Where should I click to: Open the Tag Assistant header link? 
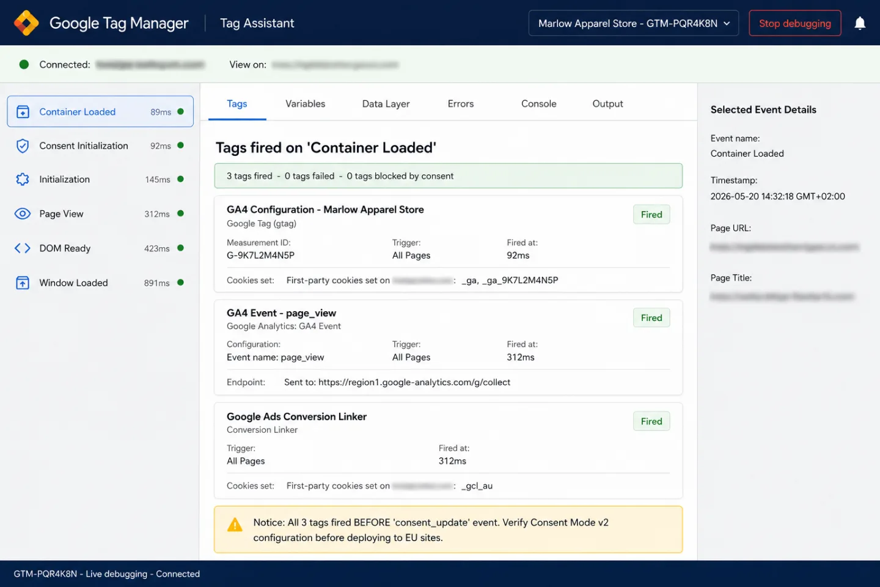pyautogui.click(x=257, y=23)
